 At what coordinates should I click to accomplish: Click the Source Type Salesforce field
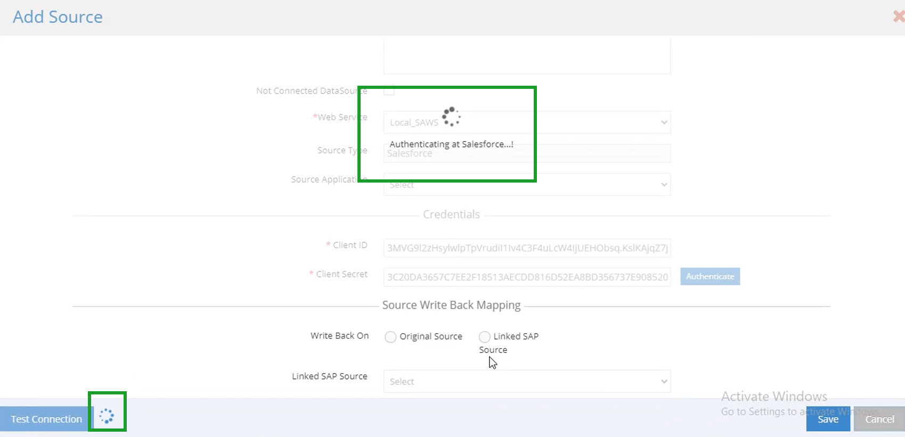527,153
